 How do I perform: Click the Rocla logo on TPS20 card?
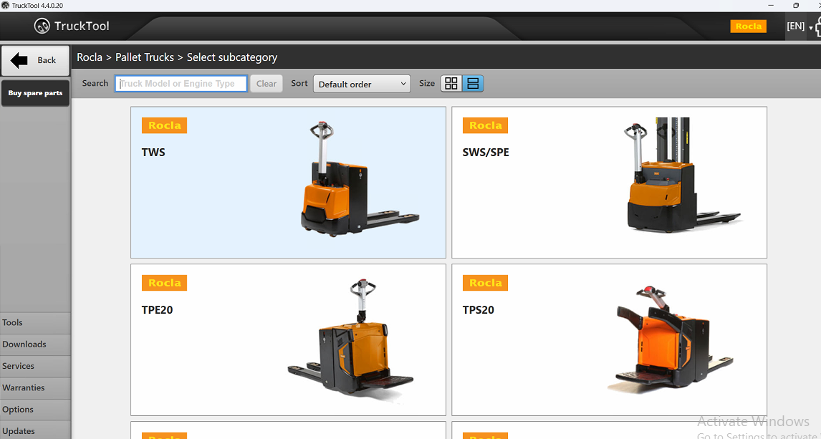coord(486,283)
